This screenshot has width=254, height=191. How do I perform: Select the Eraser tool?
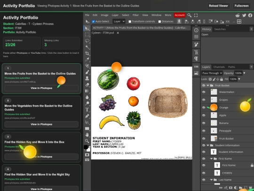(x=87, y=84)
